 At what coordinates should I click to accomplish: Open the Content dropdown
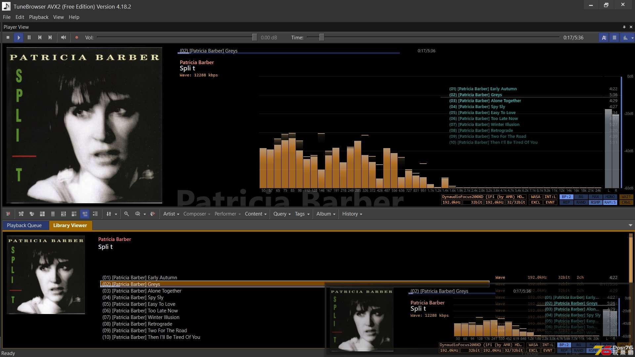256,214
